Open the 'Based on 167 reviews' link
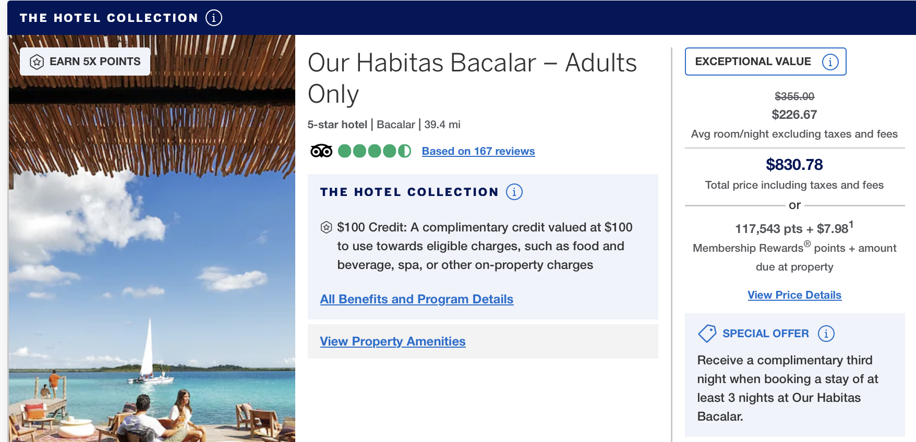This screenshot has width=916, height=442. [478, 151]
